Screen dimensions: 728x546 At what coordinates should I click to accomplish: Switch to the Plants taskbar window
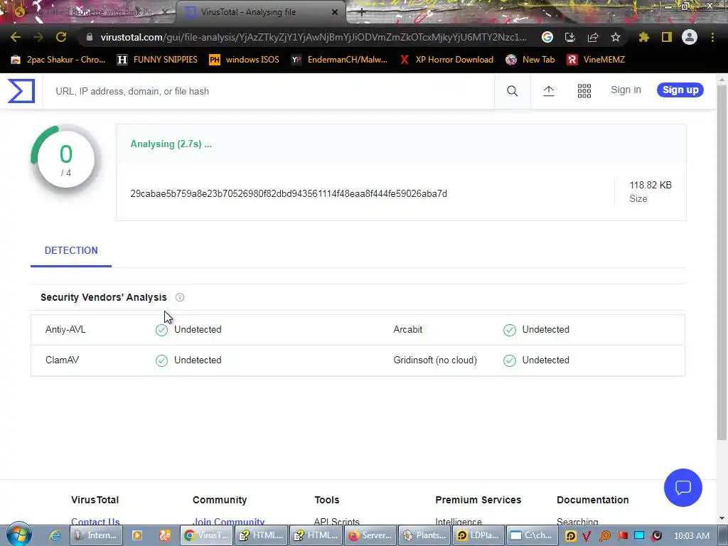click(425, 535)
